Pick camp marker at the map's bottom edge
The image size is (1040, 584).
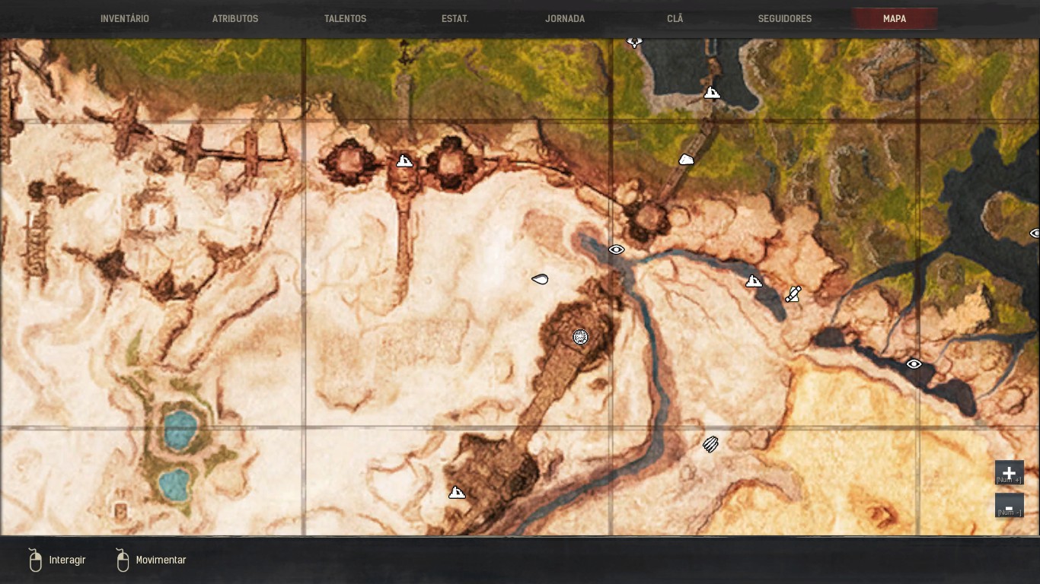(457, 493)
